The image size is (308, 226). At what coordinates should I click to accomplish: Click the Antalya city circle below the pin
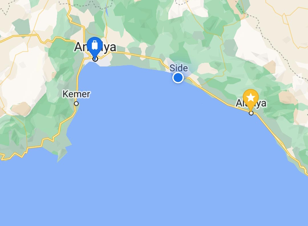(95, 59)
